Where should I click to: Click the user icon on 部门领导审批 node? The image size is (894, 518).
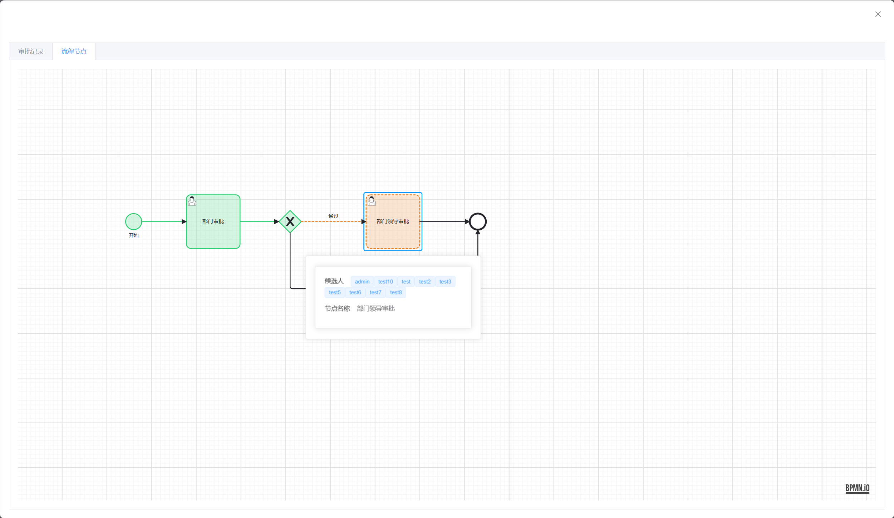click(372, 201)
